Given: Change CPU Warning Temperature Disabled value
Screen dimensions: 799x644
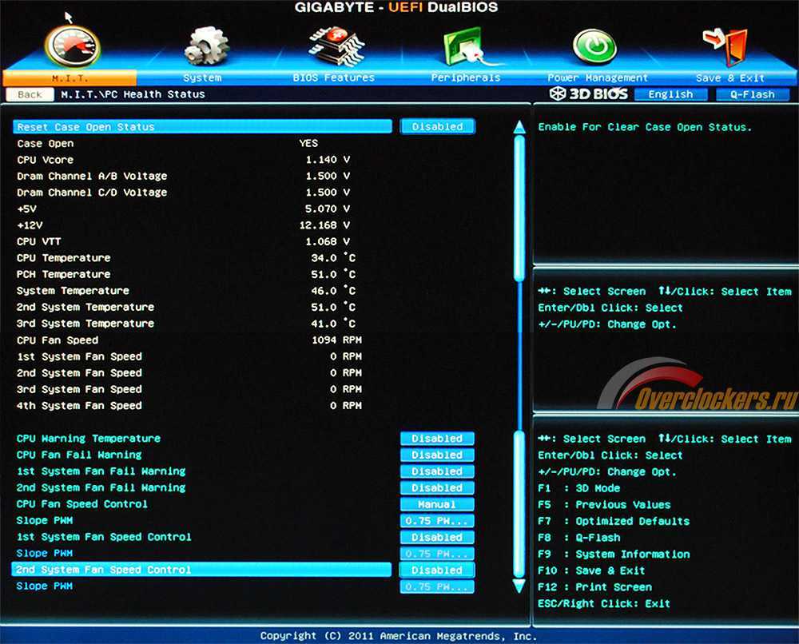Looking at the screenshot, I should [437, 439].
